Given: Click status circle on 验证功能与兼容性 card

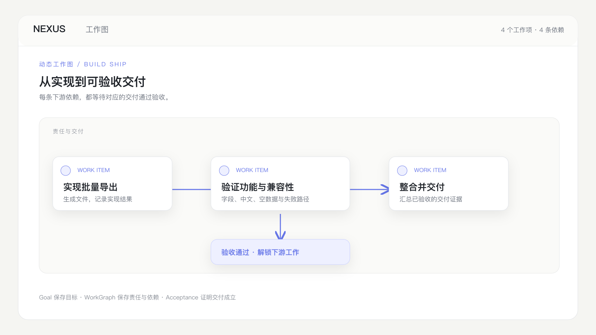Looking at the screenshot, I should click(x=224, y=170).
